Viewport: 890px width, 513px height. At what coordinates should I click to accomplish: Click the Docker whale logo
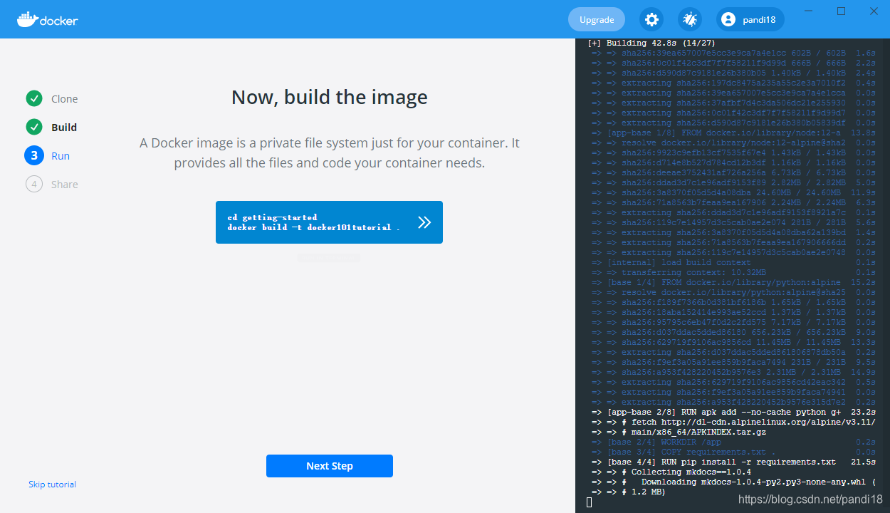[47, 19]
